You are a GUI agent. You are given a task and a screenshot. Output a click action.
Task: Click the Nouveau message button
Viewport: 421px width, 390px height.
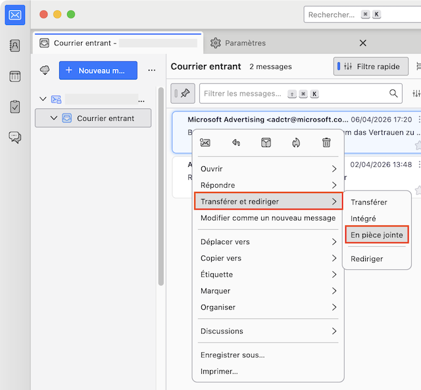coord(98,70)
